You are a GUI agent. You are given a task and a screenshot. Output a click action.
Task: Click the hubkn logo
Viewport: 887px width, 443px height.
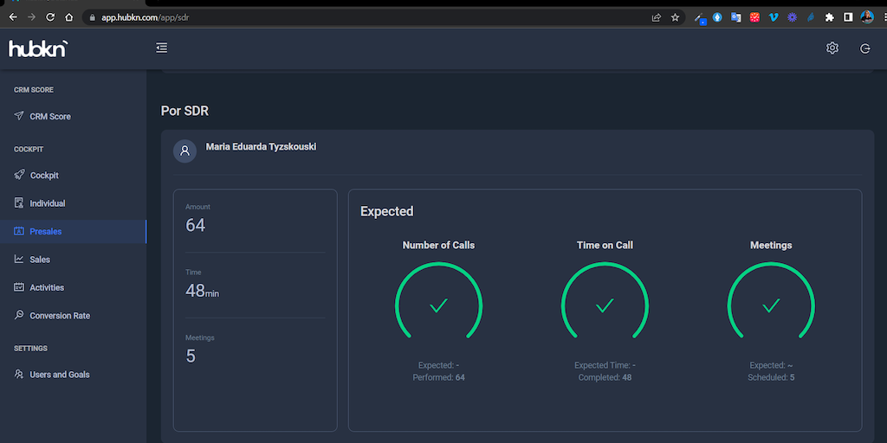click(37, 49)
